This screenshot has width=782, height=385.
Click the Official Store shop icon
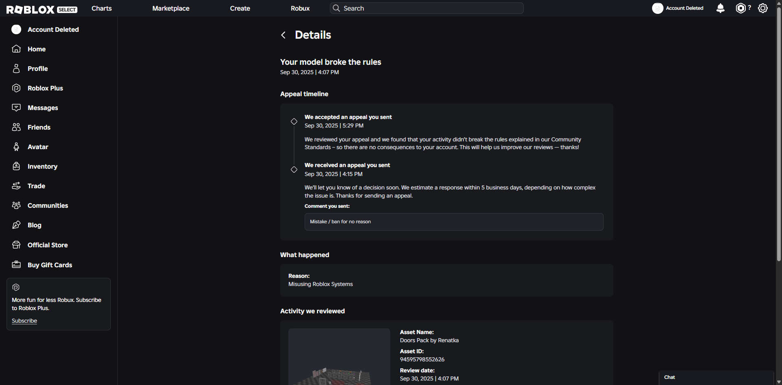click(x=16, y=245)
